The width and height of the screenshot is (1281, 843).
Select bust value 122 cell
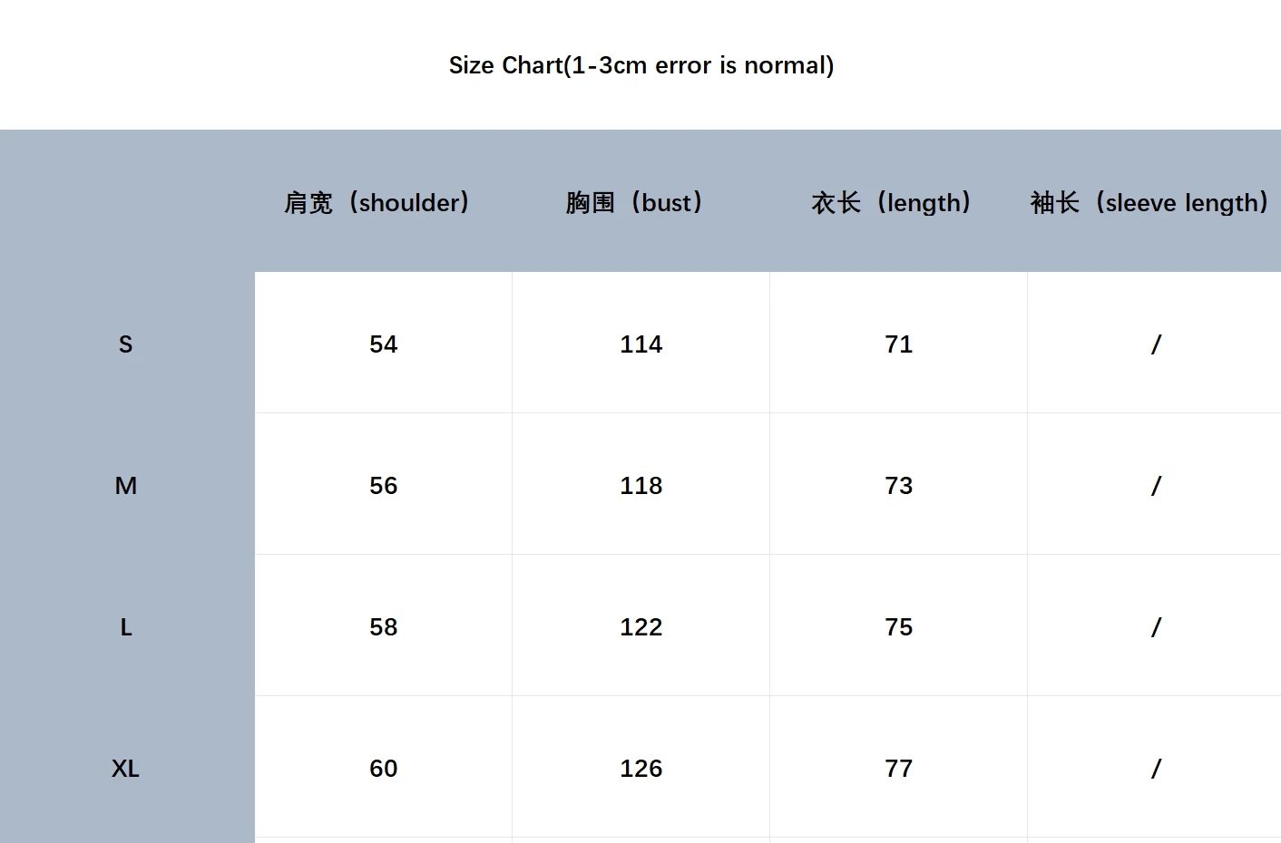(640, 626)
